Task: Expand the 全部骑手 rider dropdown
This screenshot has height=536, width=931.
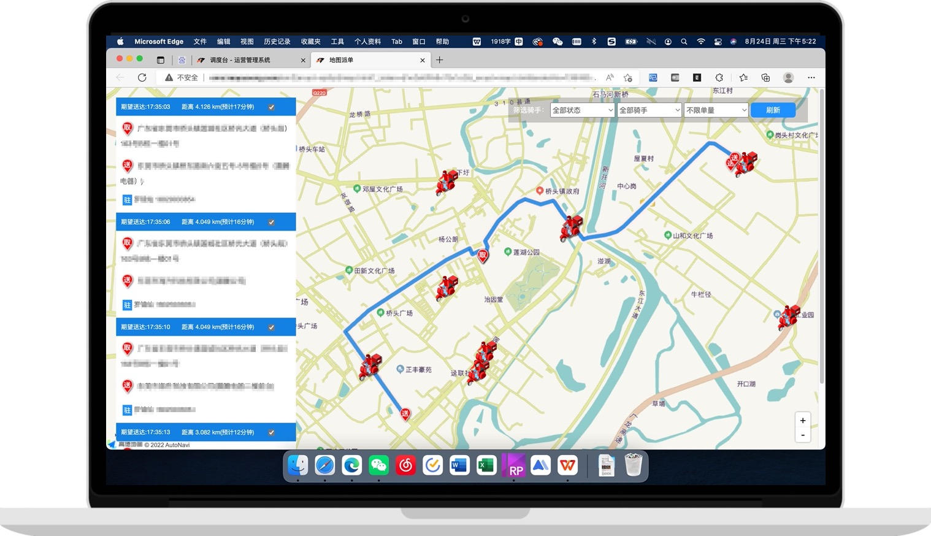Action: click(649, 110)
